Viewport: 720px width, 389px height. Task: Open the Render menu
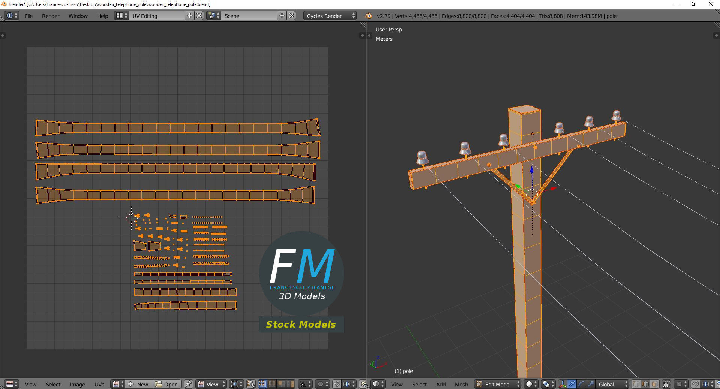click(51, 16)
